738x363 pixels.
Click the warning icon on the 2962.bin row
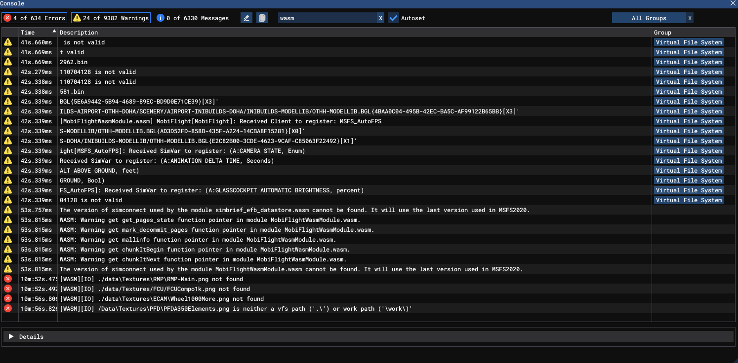coord(8,62)
